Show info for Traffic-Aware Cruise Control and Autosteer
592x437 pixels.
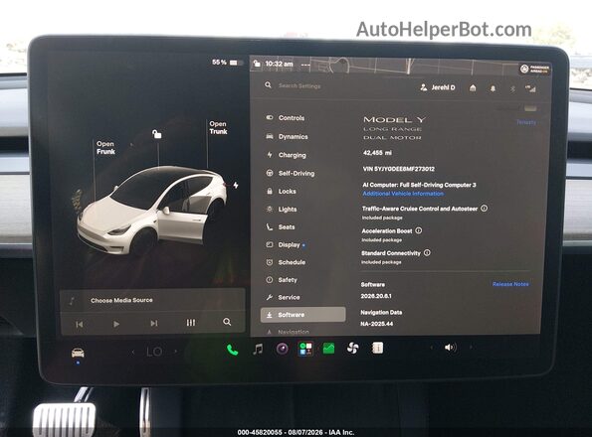(x=484, y=208)
